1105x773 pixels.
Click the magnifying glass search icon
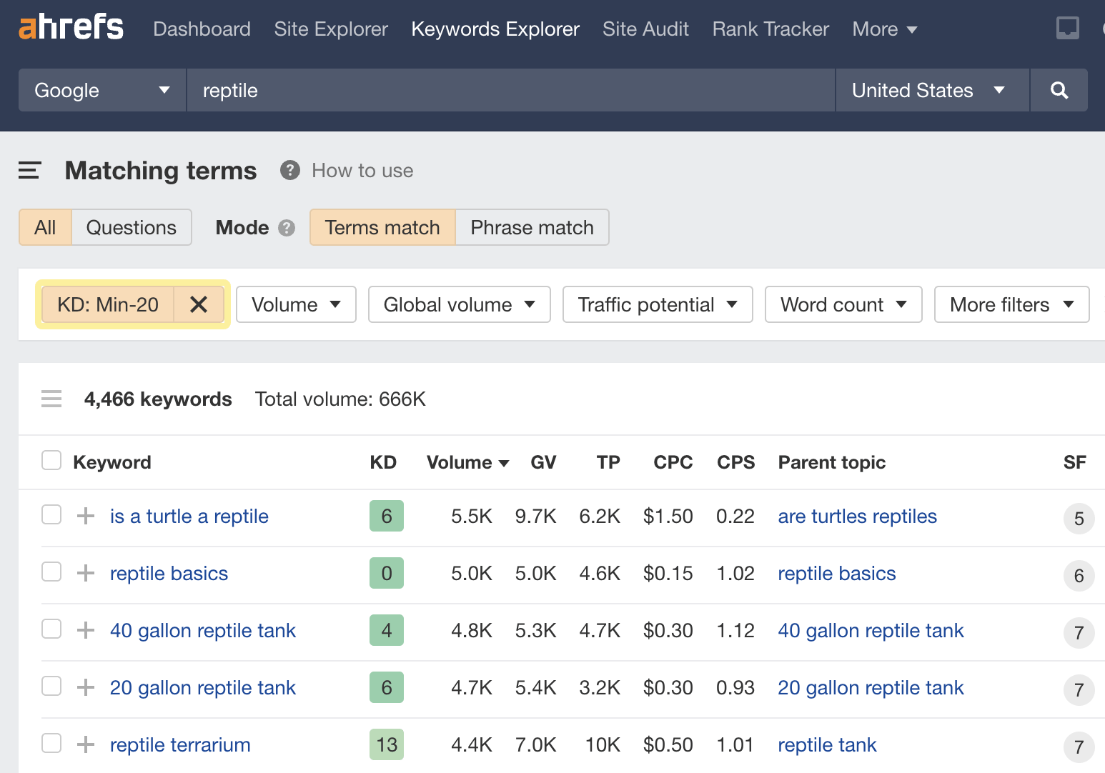pos(1059,90)
